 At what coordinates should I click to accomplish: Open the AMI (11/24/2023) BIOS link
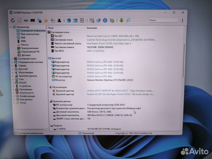coord(95,51)
